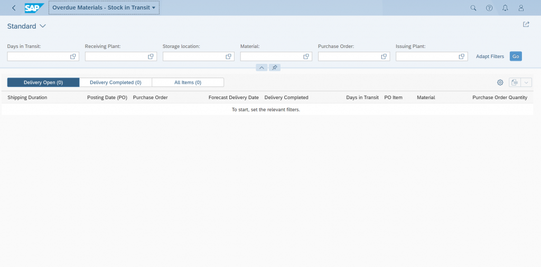Open value help for Days in Transit

click(x=73, y=56)
